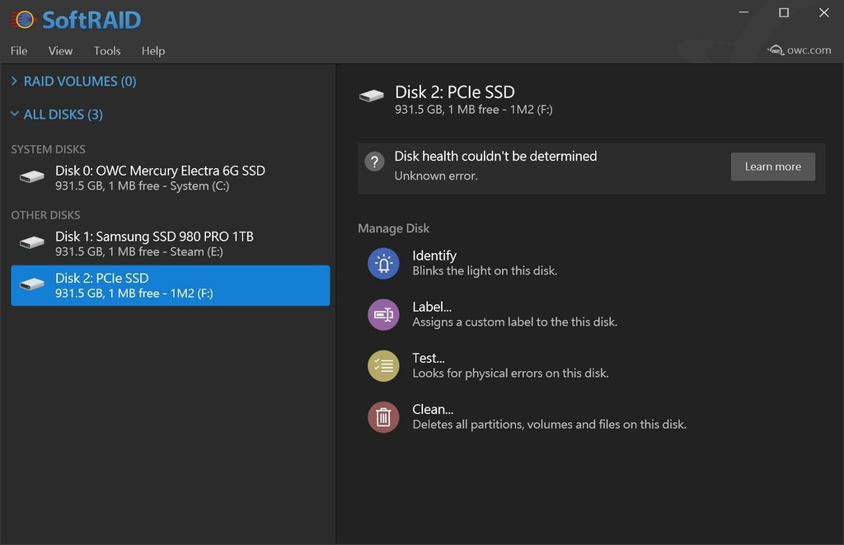Select Disk 0: OWC Mercury Electra 6G SSD
This screenshot has height=545, width=844.
click(170, 178)
